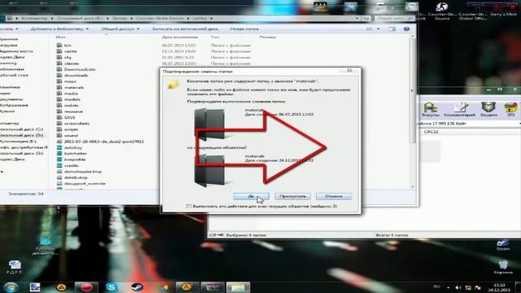Open the view options dropdown arrow in Explorer
Viewport: 521px width, 293px height.
[x=378, y=29]
